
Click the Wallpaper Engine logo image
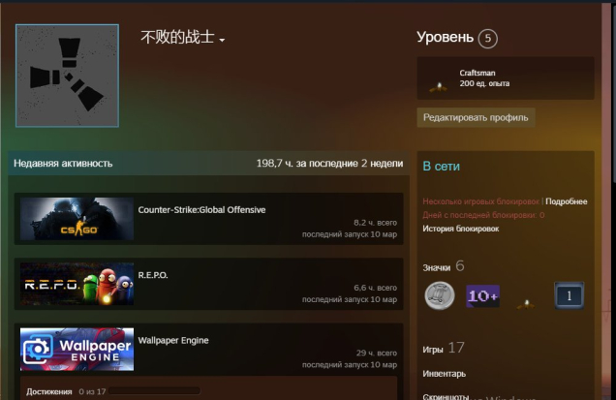coord(77,349)
